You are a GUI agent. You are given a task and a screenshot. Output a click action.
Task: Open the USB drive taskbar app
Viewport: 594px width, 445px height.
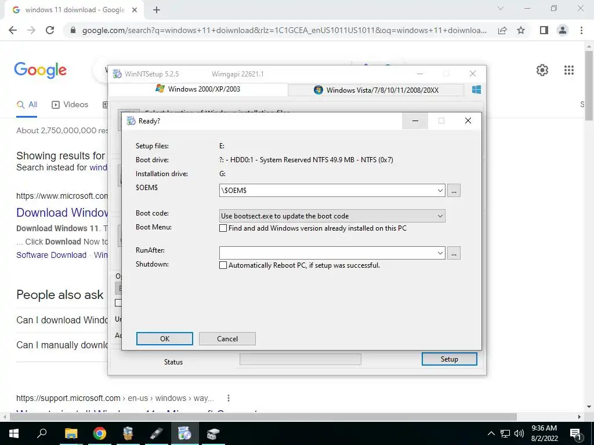[156, 433]
